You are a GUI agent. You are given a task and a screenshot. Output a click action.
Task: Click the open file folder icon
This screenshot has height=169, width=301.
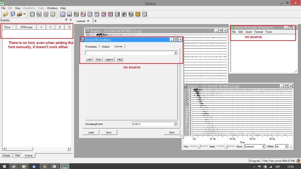click(x=6, y=14)
